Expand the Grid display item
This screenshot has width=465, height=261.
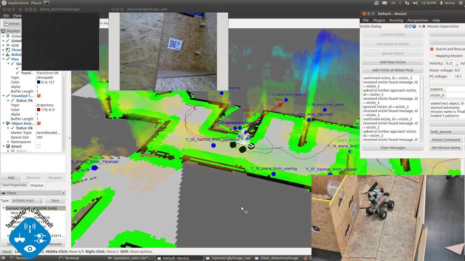point(3,45)
